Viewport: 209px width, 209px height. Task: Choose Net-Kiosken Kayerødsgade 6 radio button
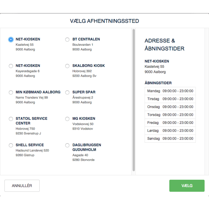(11, 66)
